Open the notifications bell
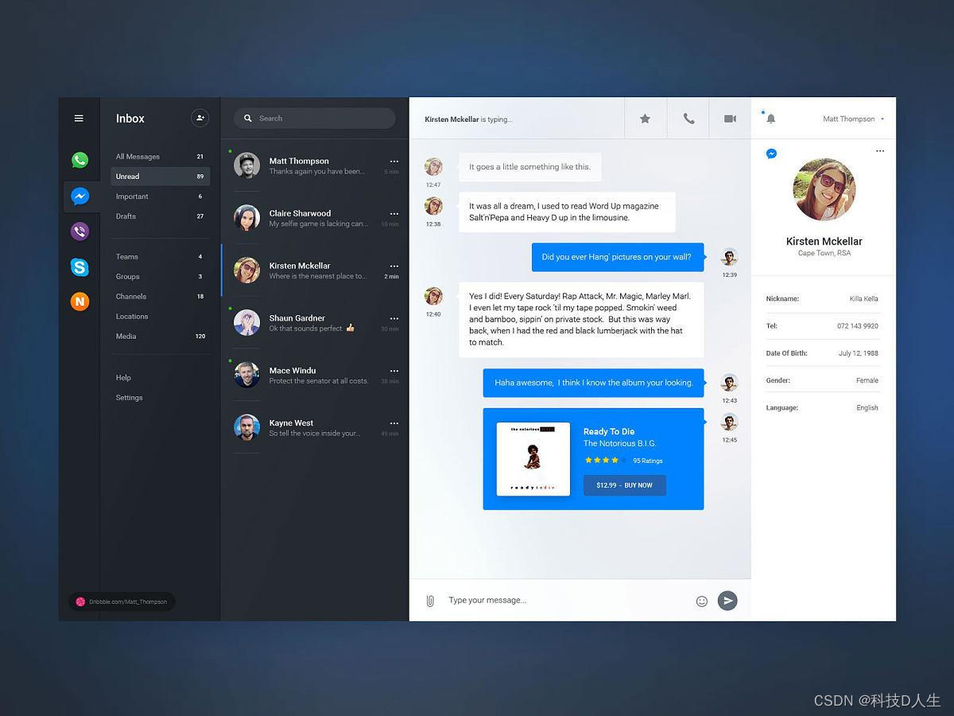The image size is (954, 716). tap(770, 119)
